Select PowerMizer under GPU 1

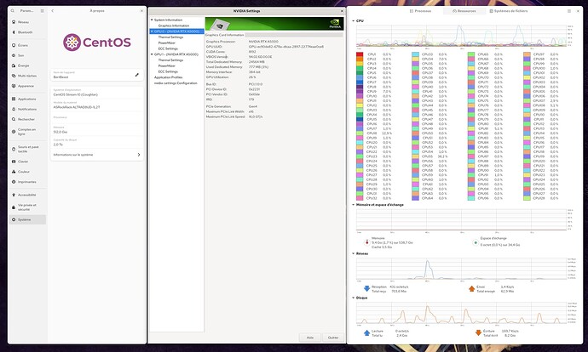pyautogui.click(x=167, y=65)
